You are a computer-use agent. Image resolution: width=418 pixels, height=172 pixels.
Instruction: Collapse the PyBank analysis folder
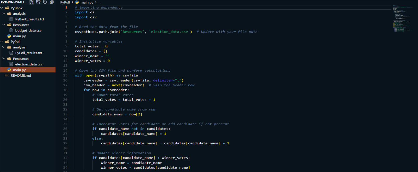pyautogui.click(x=4, y=14)
